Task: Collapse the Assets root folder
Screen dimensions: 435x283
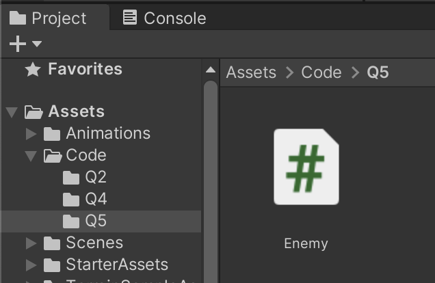Action: pos(12,111)
